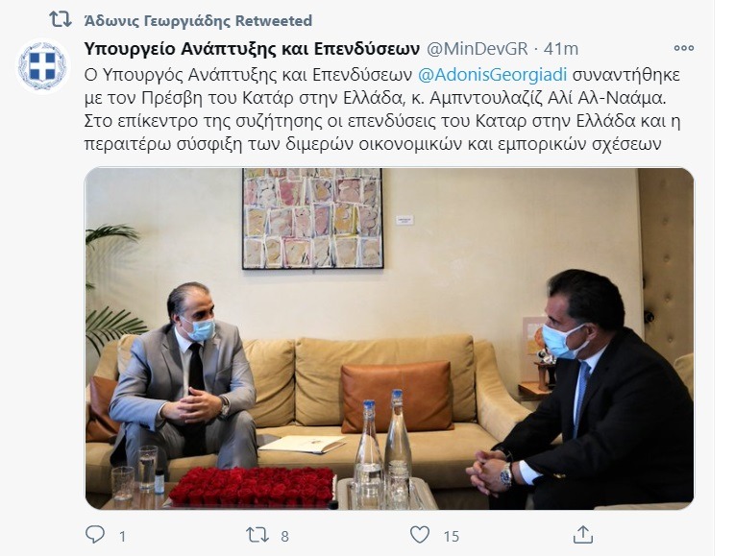Click the @MinDevGR handle
This screenshot has width=735, height=556.
click(477, 48)
